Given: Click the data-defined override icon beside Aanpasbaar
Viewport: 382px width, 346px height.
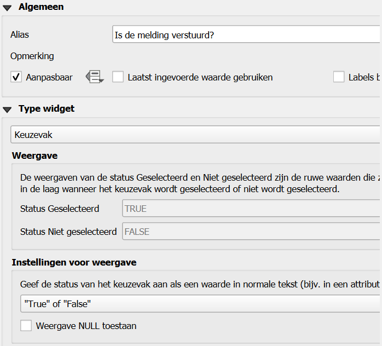Looking at the screenshot, I should coord(95,77).
